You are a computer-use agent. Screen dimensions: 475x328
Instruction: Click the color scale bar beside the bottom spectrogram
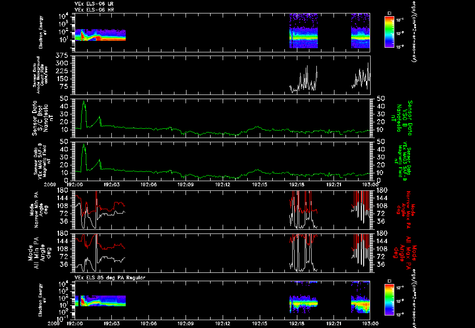pos(389,300)
